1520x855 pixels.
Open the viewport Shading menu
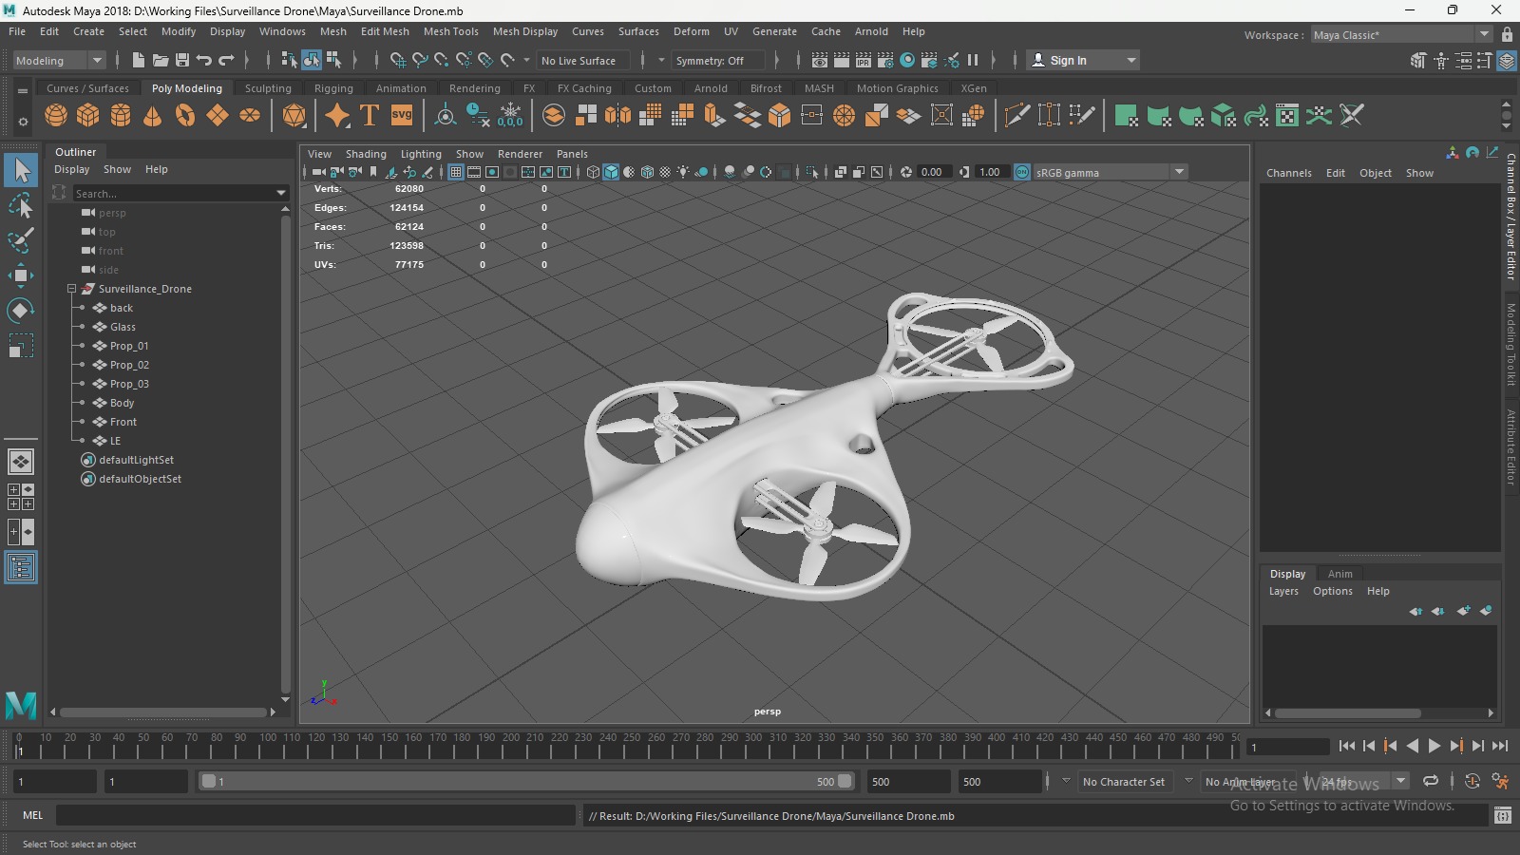(366, 154)
